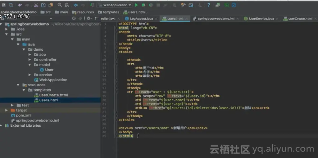Click the green terminal-like toolbar icon

226,5
